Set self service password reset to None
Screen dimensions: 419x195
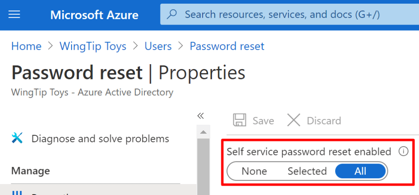[x=254, y=171]
